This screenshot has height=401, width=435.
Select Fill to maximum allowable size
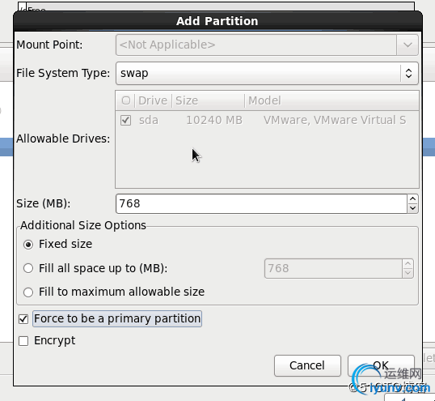pyautogui.click(x=28, y=292)
